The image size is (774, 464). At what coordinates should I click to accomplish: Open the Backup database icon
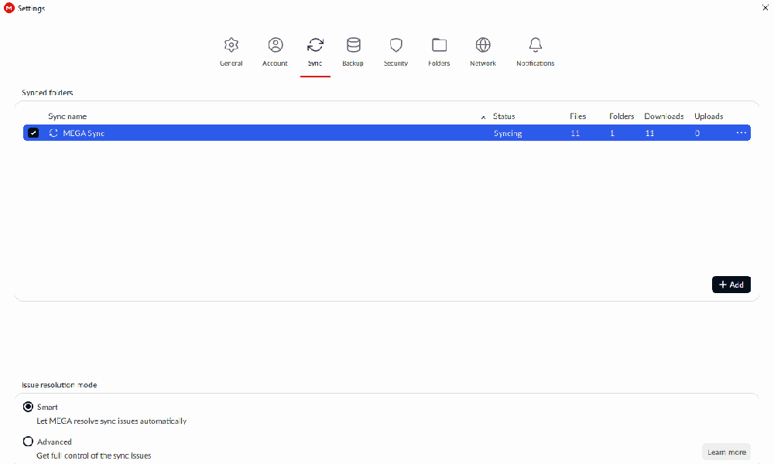[353, 46]
